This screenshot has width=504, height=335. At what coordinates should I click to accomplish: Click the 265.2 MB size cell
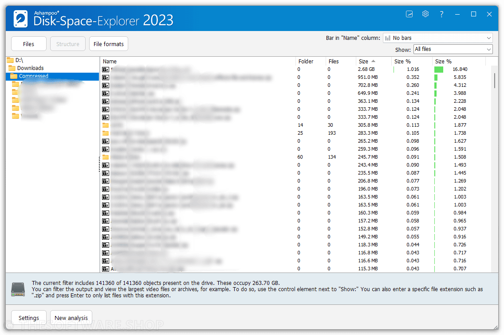point(368,141)
